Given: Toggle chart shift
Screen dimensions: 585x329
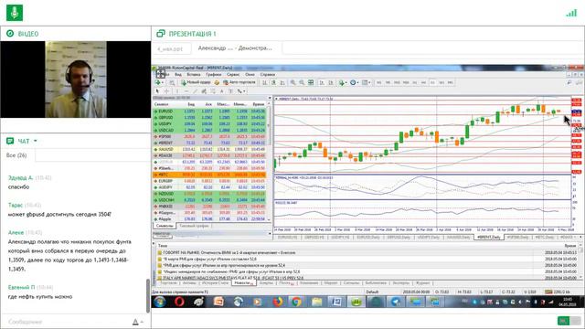Looking at the screenshot, I should (x=331, y=82).
